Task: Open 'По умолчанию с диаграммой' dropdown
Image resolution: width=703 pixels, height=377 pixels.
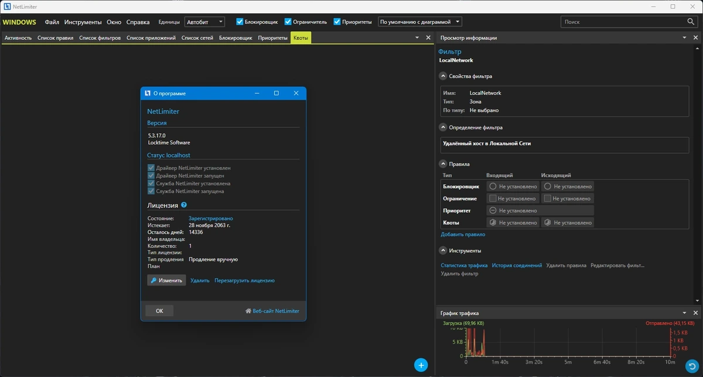Action: pyautogui.click(x=419, y=22)
